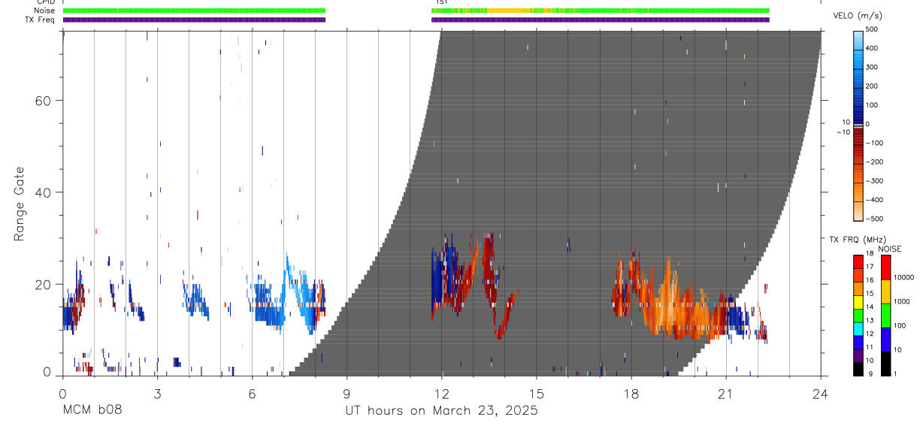The image size is (923, 426).
Task: Click the 151 CPID value above noise bar
Action: [442, 2]
